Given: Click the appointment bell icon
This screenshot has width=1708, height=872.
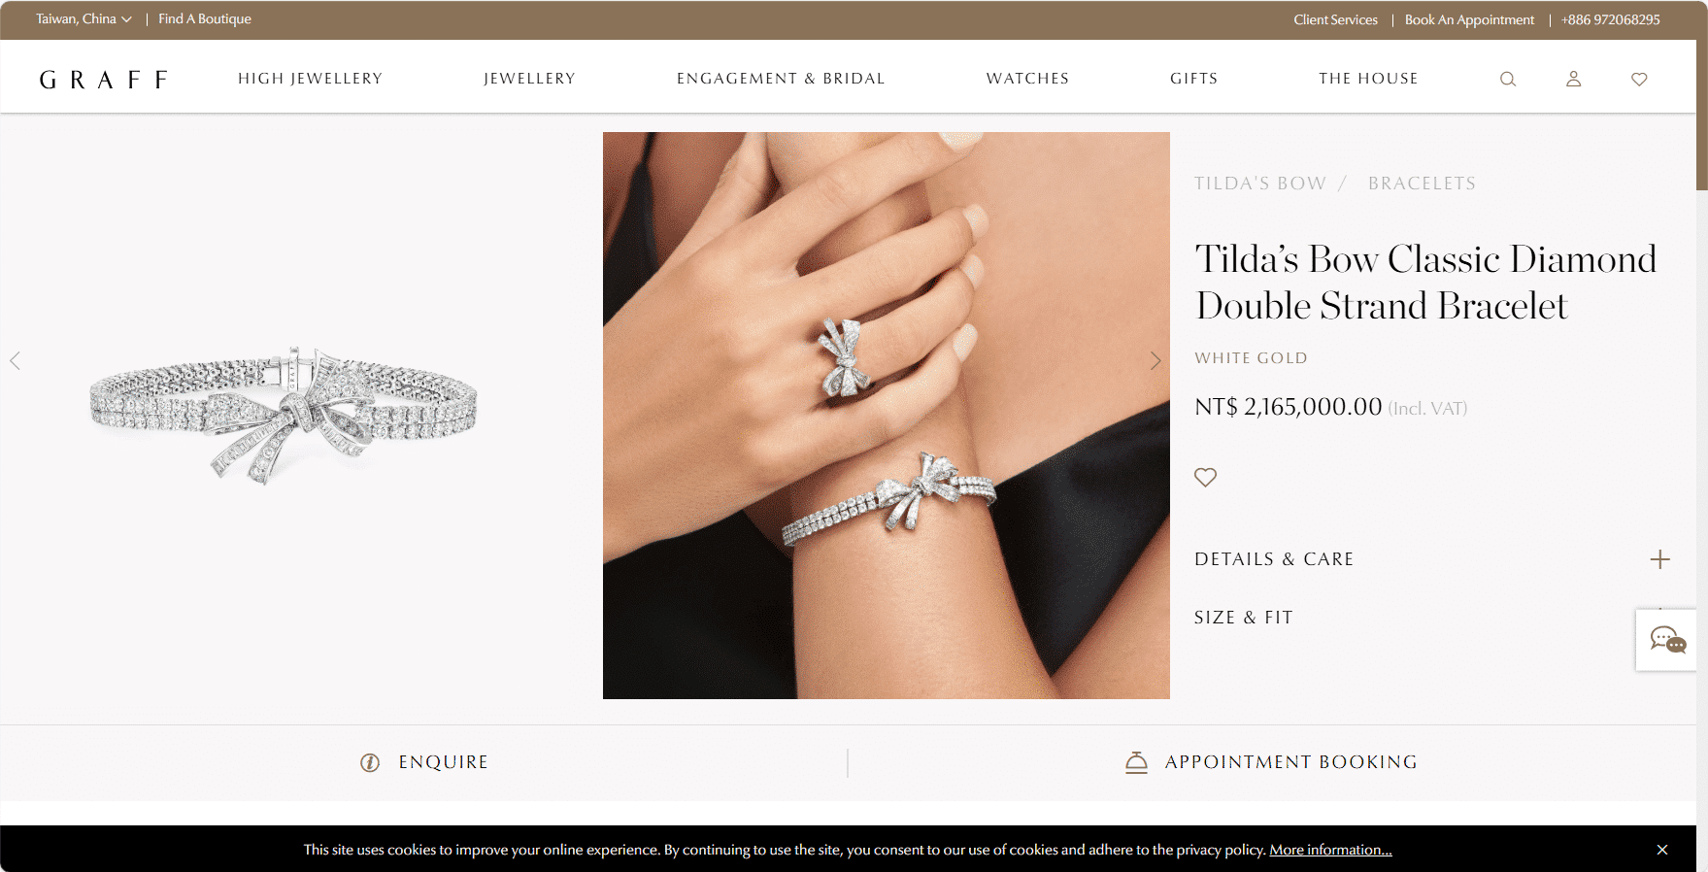Looking at the screenshot, I should [1136, 762].
